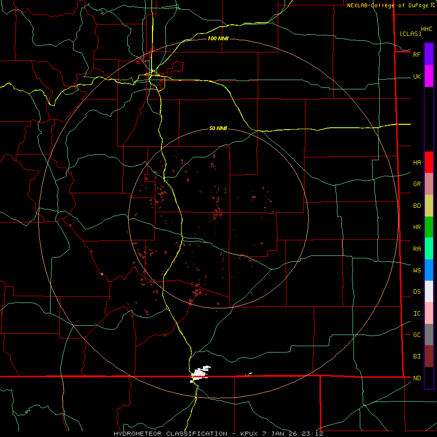Click the HHC product label
Screen dimensions: 437x437
(427, 29)
